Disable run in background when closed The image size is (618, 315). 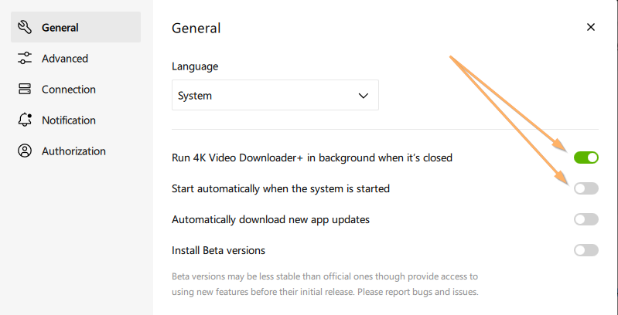pos(586,157)
